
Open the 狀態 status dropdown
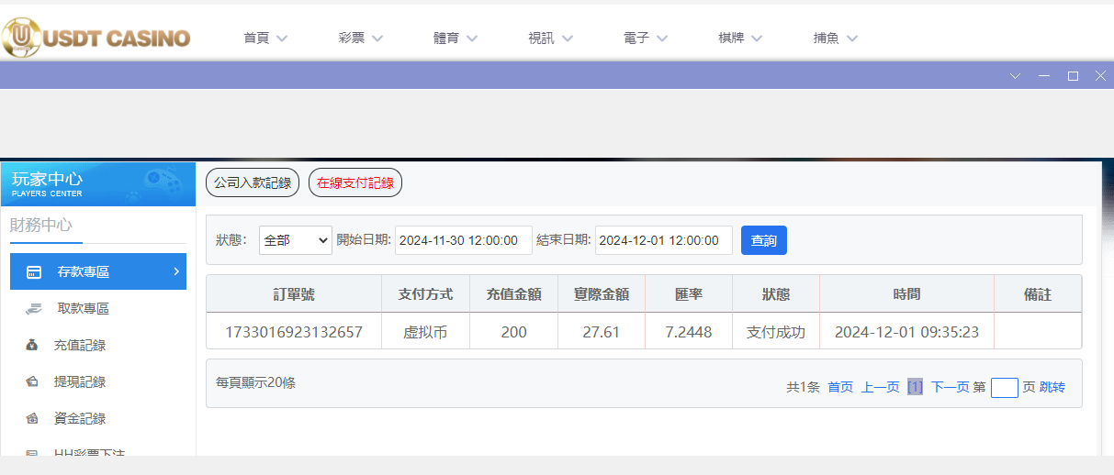(x=295, y=240)
